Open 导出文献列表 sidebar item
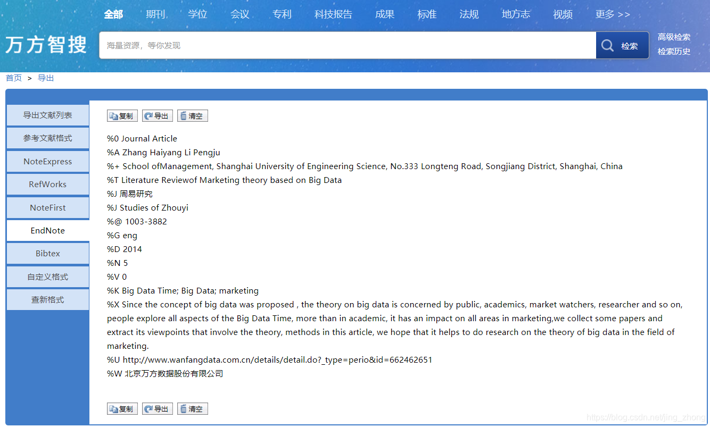Image resolution: width=710 pixels, height=427 pixels. click(x=48, y=115)
